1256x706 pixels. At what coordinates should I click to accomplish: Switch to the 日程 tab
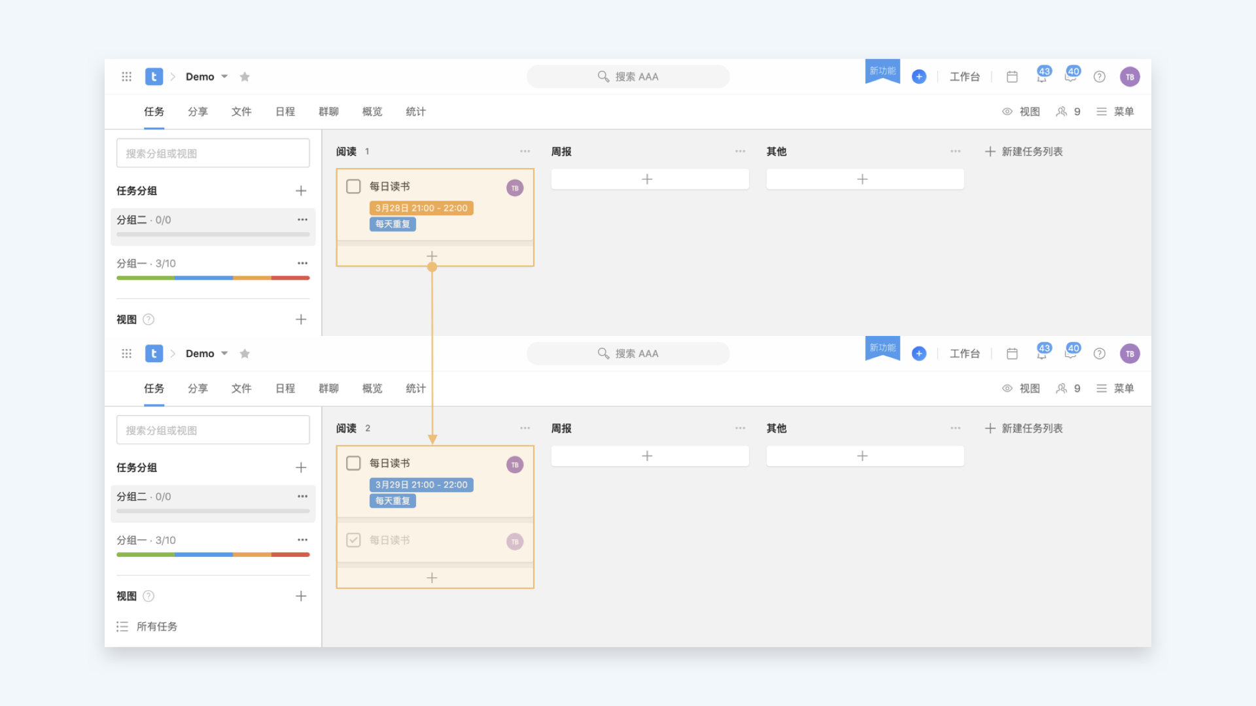click(285, 112)
